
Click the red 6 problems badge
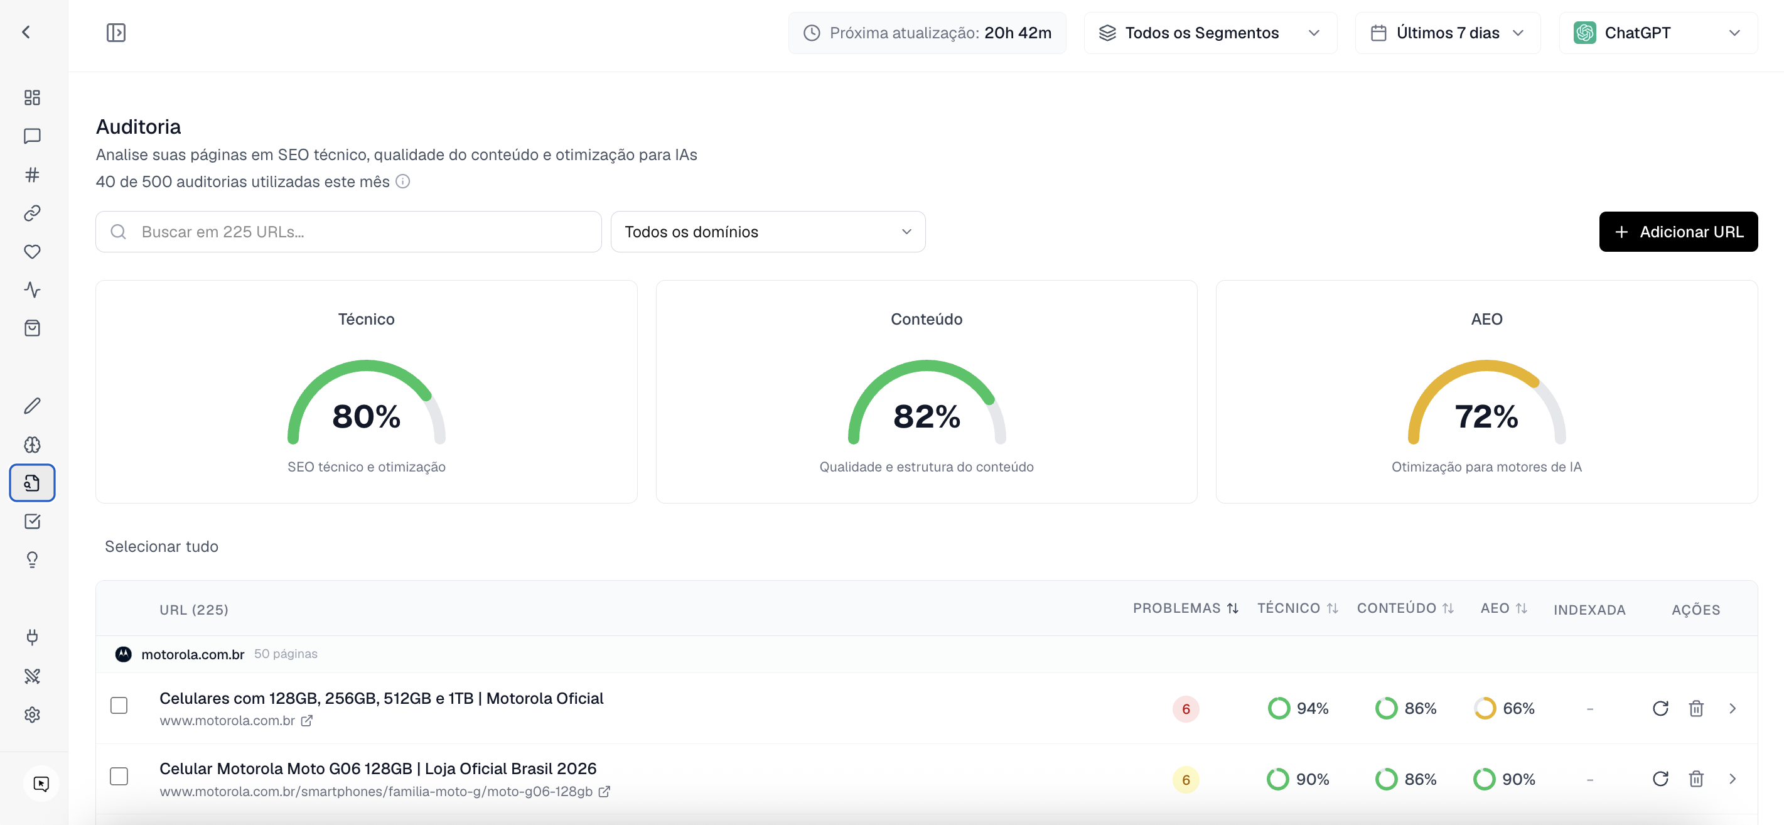click(1186, 709)
